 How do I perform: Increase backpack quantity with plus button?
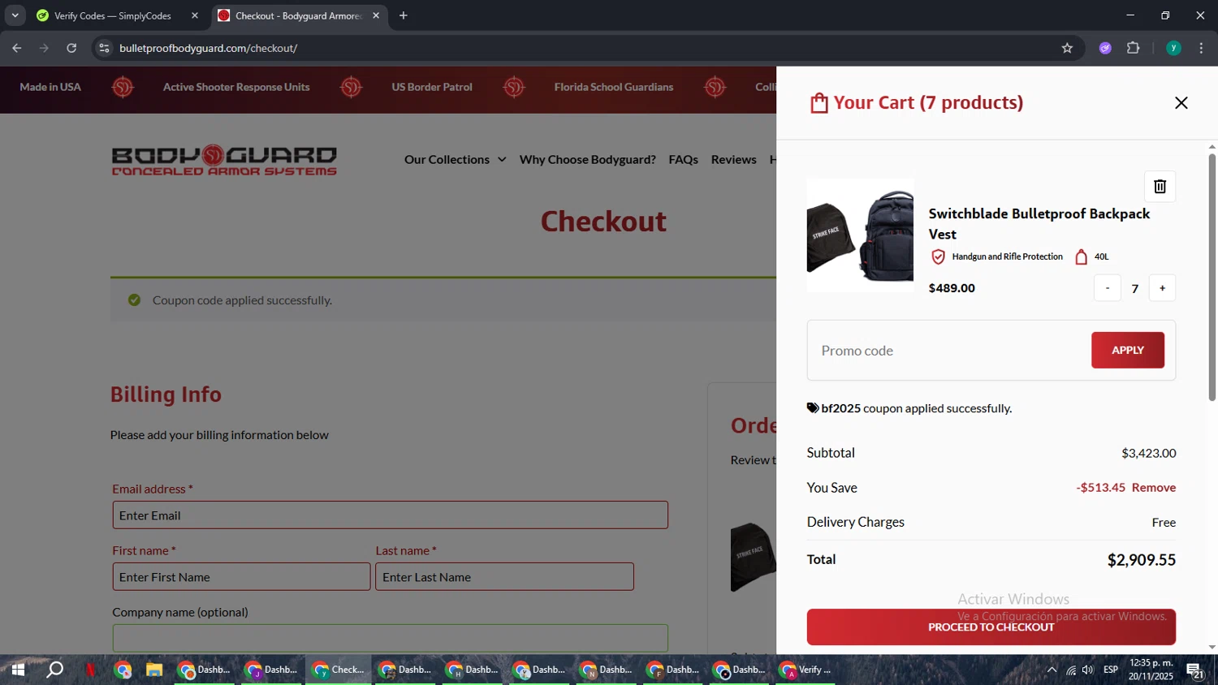1162,288
